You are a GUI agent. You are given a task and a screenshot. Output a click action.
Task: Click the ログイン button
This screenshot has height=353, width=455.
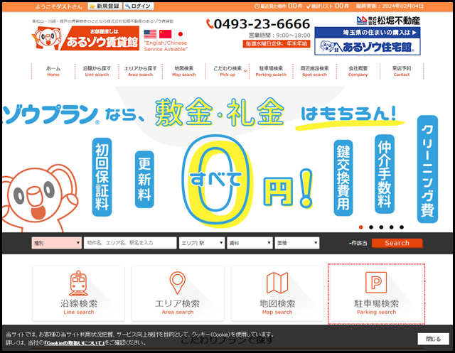coord(139,6)
